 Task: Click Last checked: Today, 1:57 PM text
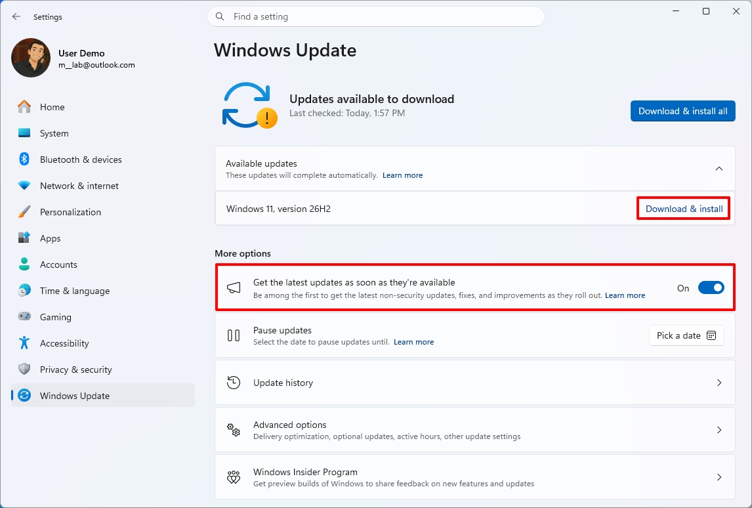[x=347, y=113]
